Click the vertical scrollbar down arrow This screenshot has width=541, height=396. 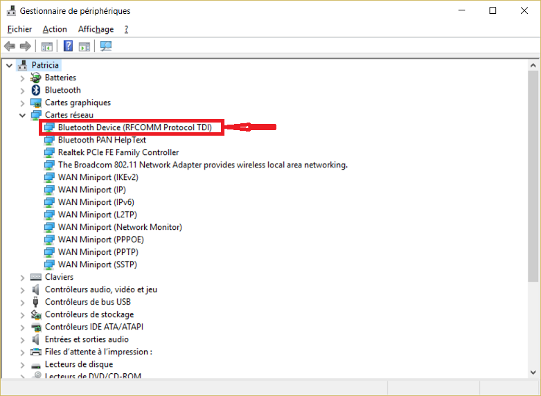533,372
